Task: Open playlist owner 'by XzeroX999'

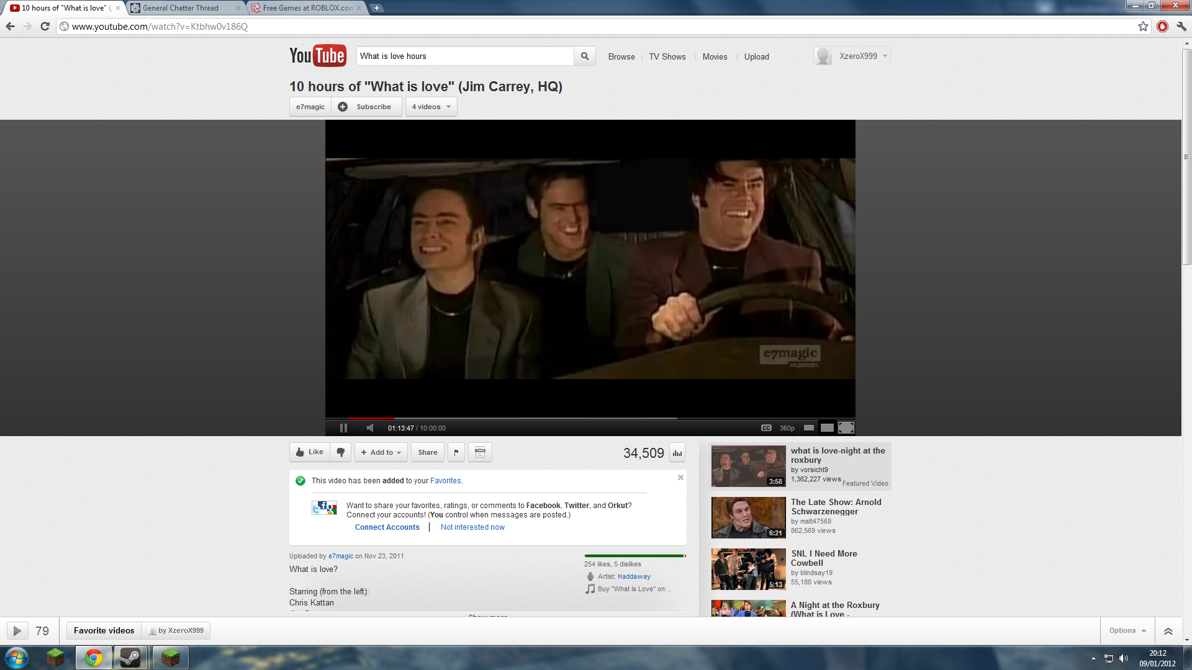Action: (x=176, y=631)
